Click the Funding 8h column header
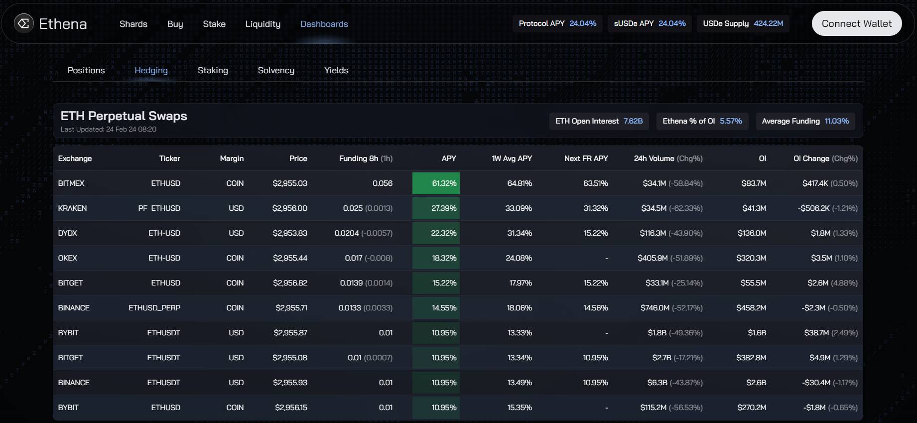Viewport: 917px width, 423px height. pyautogui.click(x=366, y=158)
